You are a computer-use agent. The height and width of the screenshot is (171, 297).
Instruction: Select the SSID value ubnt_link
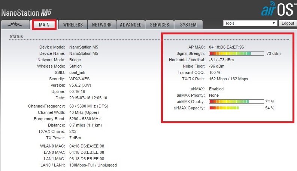77,72
